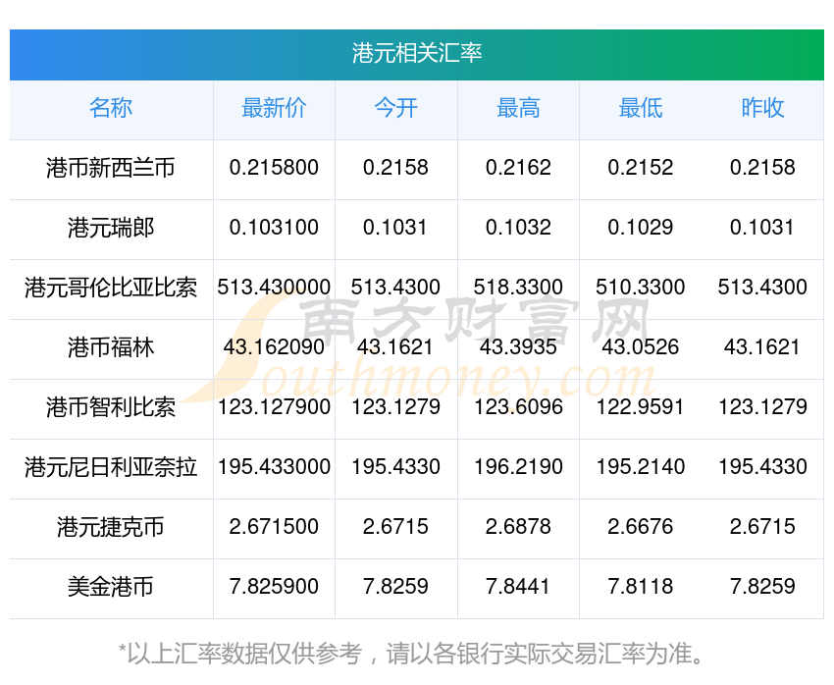Click the 2.6676 lowest value cell
Screen dimensions: 834x685
(x=641, y=527)
